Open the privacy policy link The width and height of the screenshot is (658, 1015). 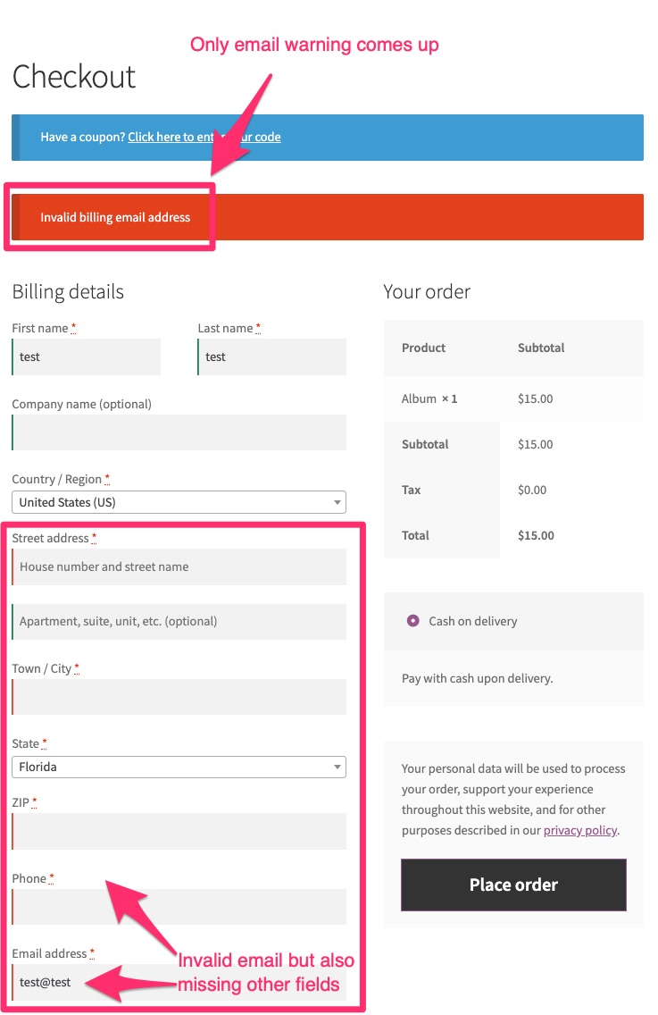point(579,830)
